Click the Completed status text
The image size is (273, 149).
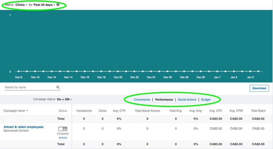(x=63, y=134)
